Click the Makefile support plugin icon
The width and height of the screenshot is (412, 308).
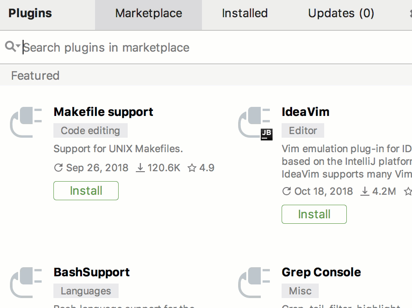coord(26,122)
